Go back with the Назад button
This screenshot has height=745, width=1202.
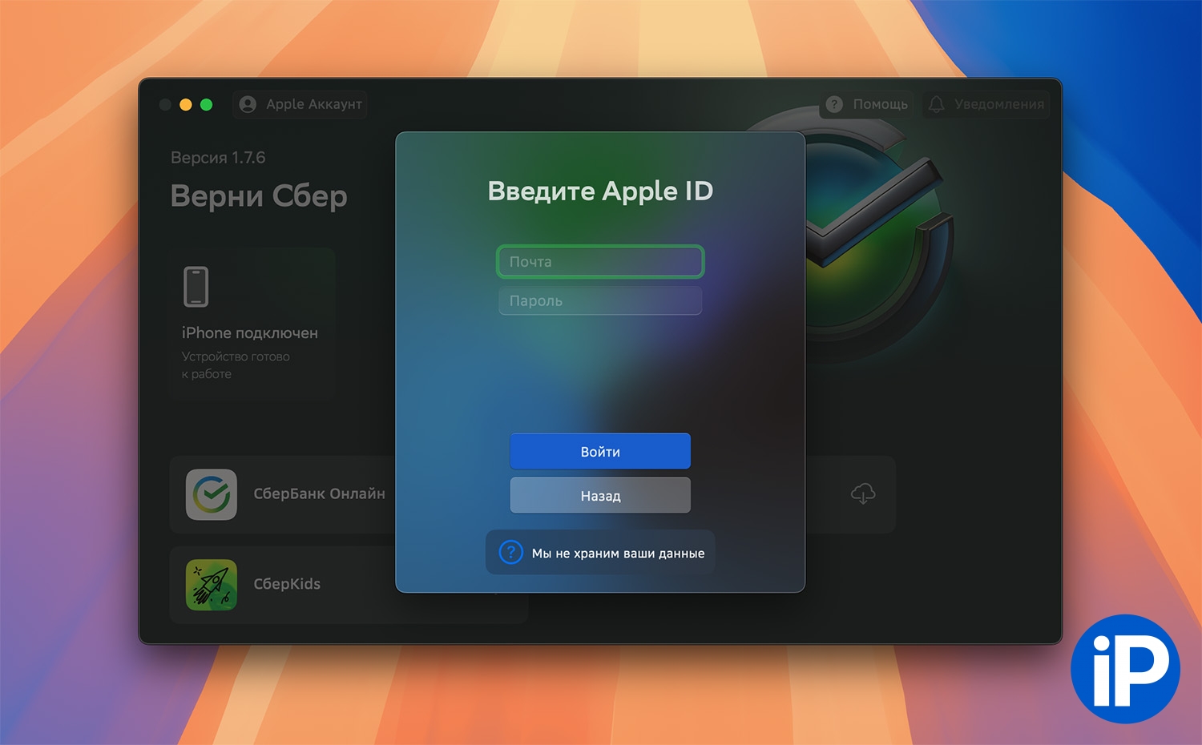[x=600, y=495]
